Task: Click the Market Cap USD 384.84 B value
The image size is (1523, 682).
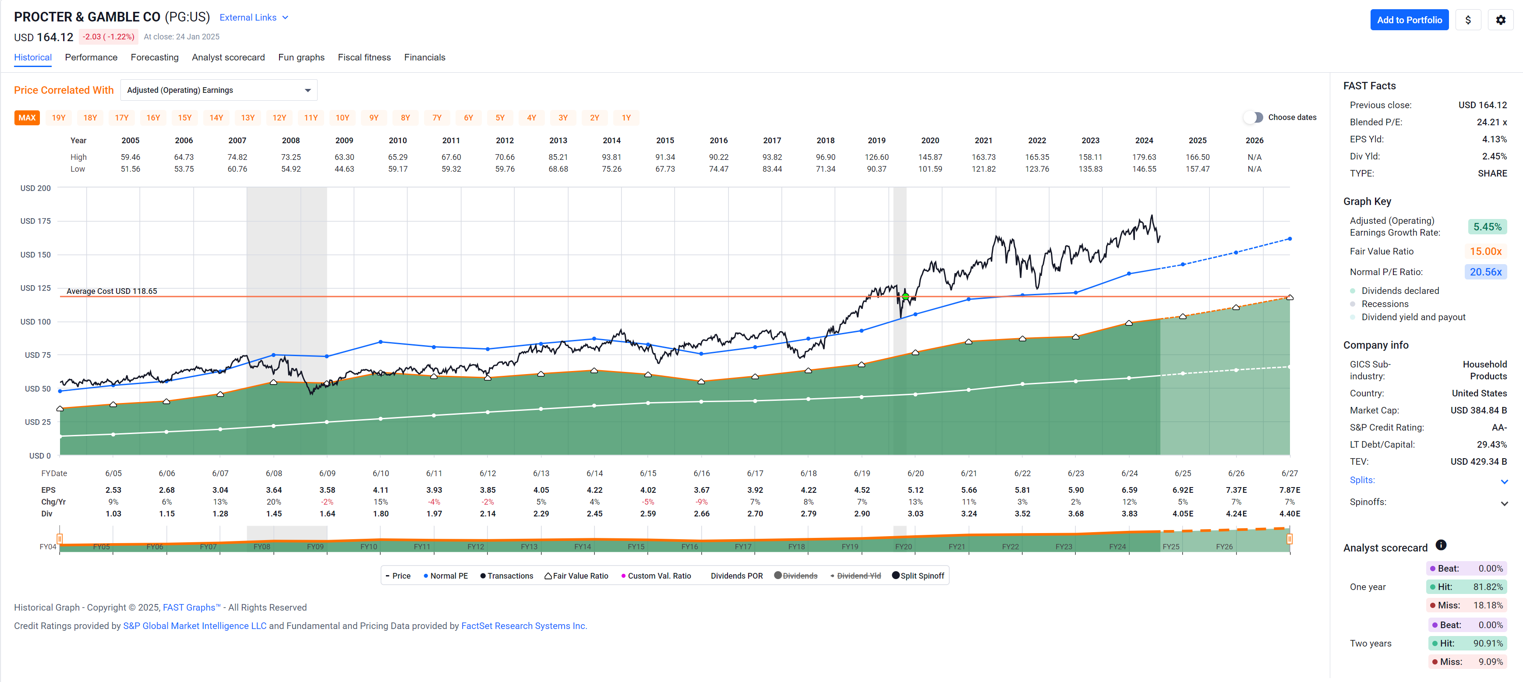Action: point(1478,410)
